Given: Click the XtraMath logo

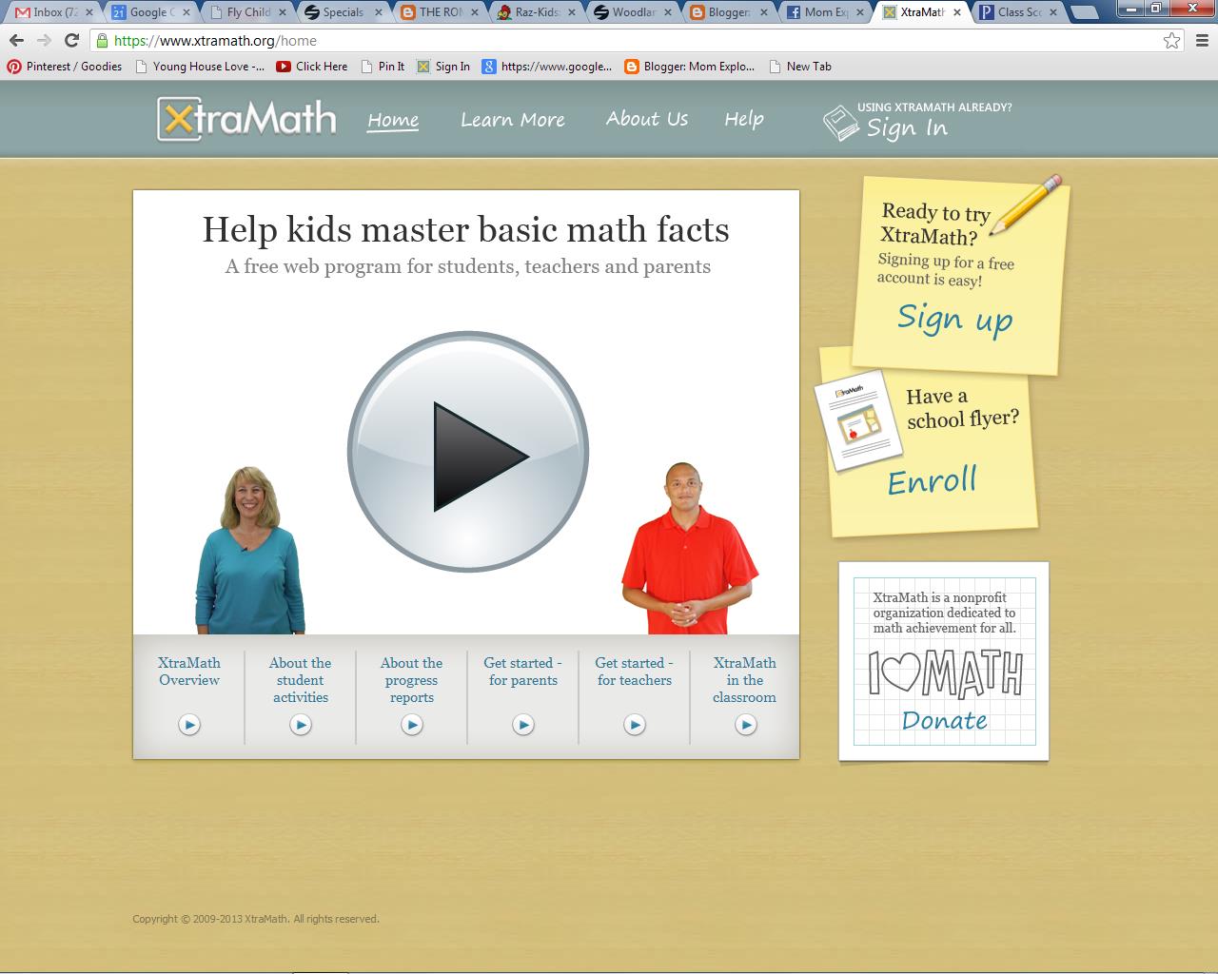Looking at the screenshot, I should (x=246, y=119).
